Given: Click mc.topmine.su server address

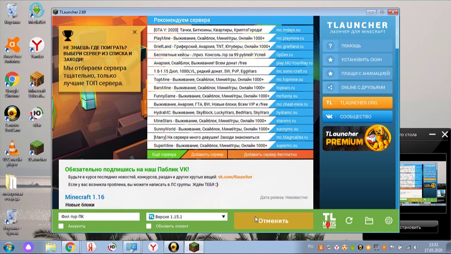Looking at the screenshot, I should [290, 79].
